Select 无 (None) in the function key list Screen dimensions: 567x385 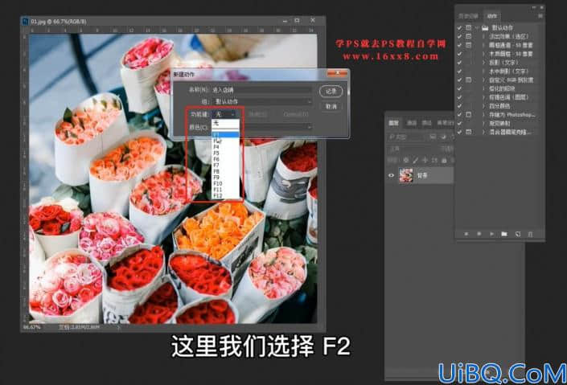pyautogui.click(x=225, y=123)
